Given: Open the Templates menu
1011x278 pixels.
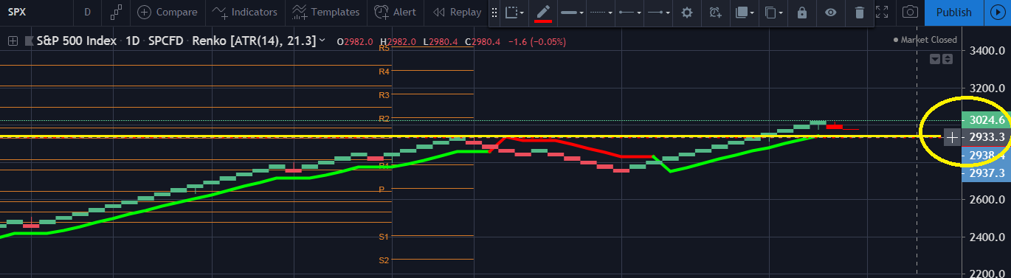Looking at the screenshot, I should [x=325, y=12].
